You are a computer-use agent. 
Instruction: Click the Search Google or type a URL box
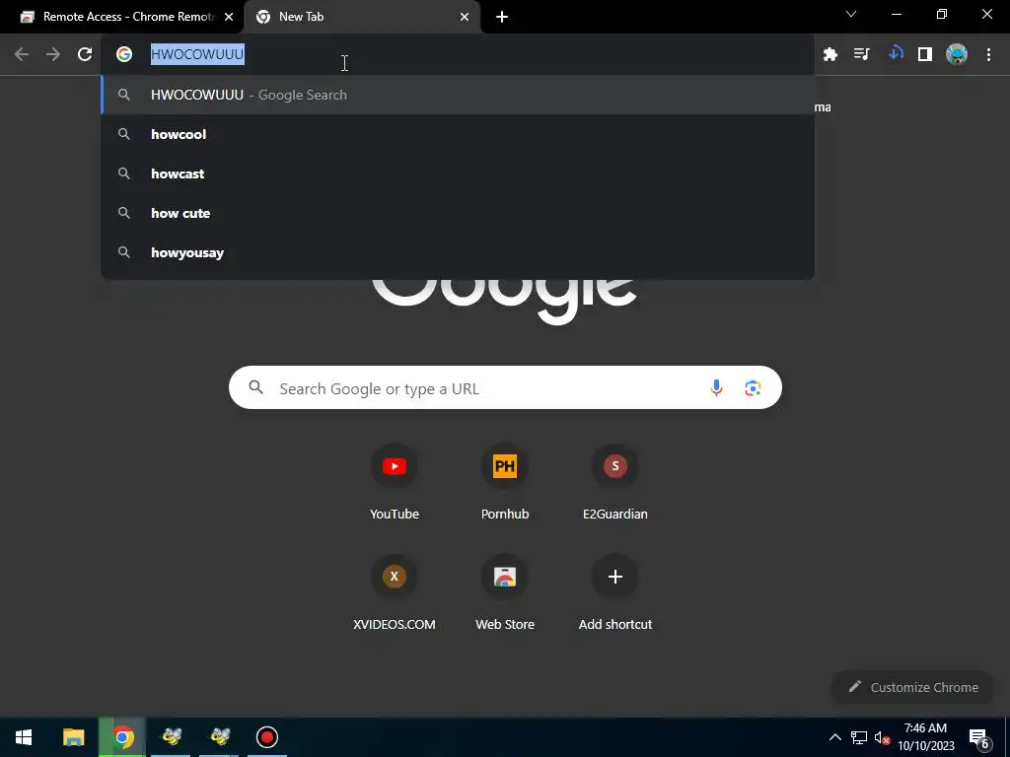coord(505,387)
